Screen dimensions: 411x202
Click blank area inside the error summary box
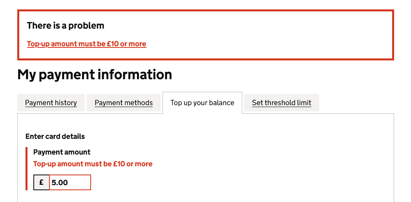(x=275, y=35)
